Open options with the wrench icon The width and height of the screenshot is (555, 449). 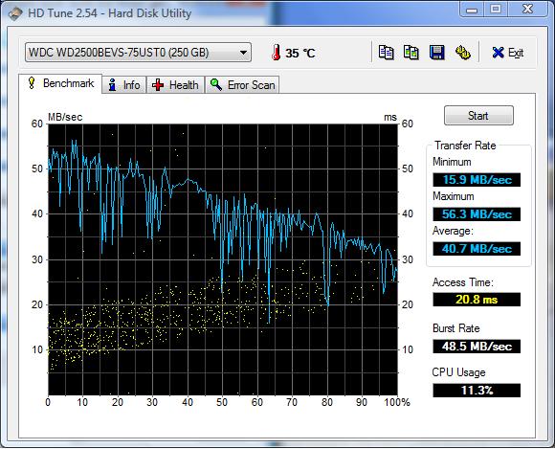[x=462, y=53]
